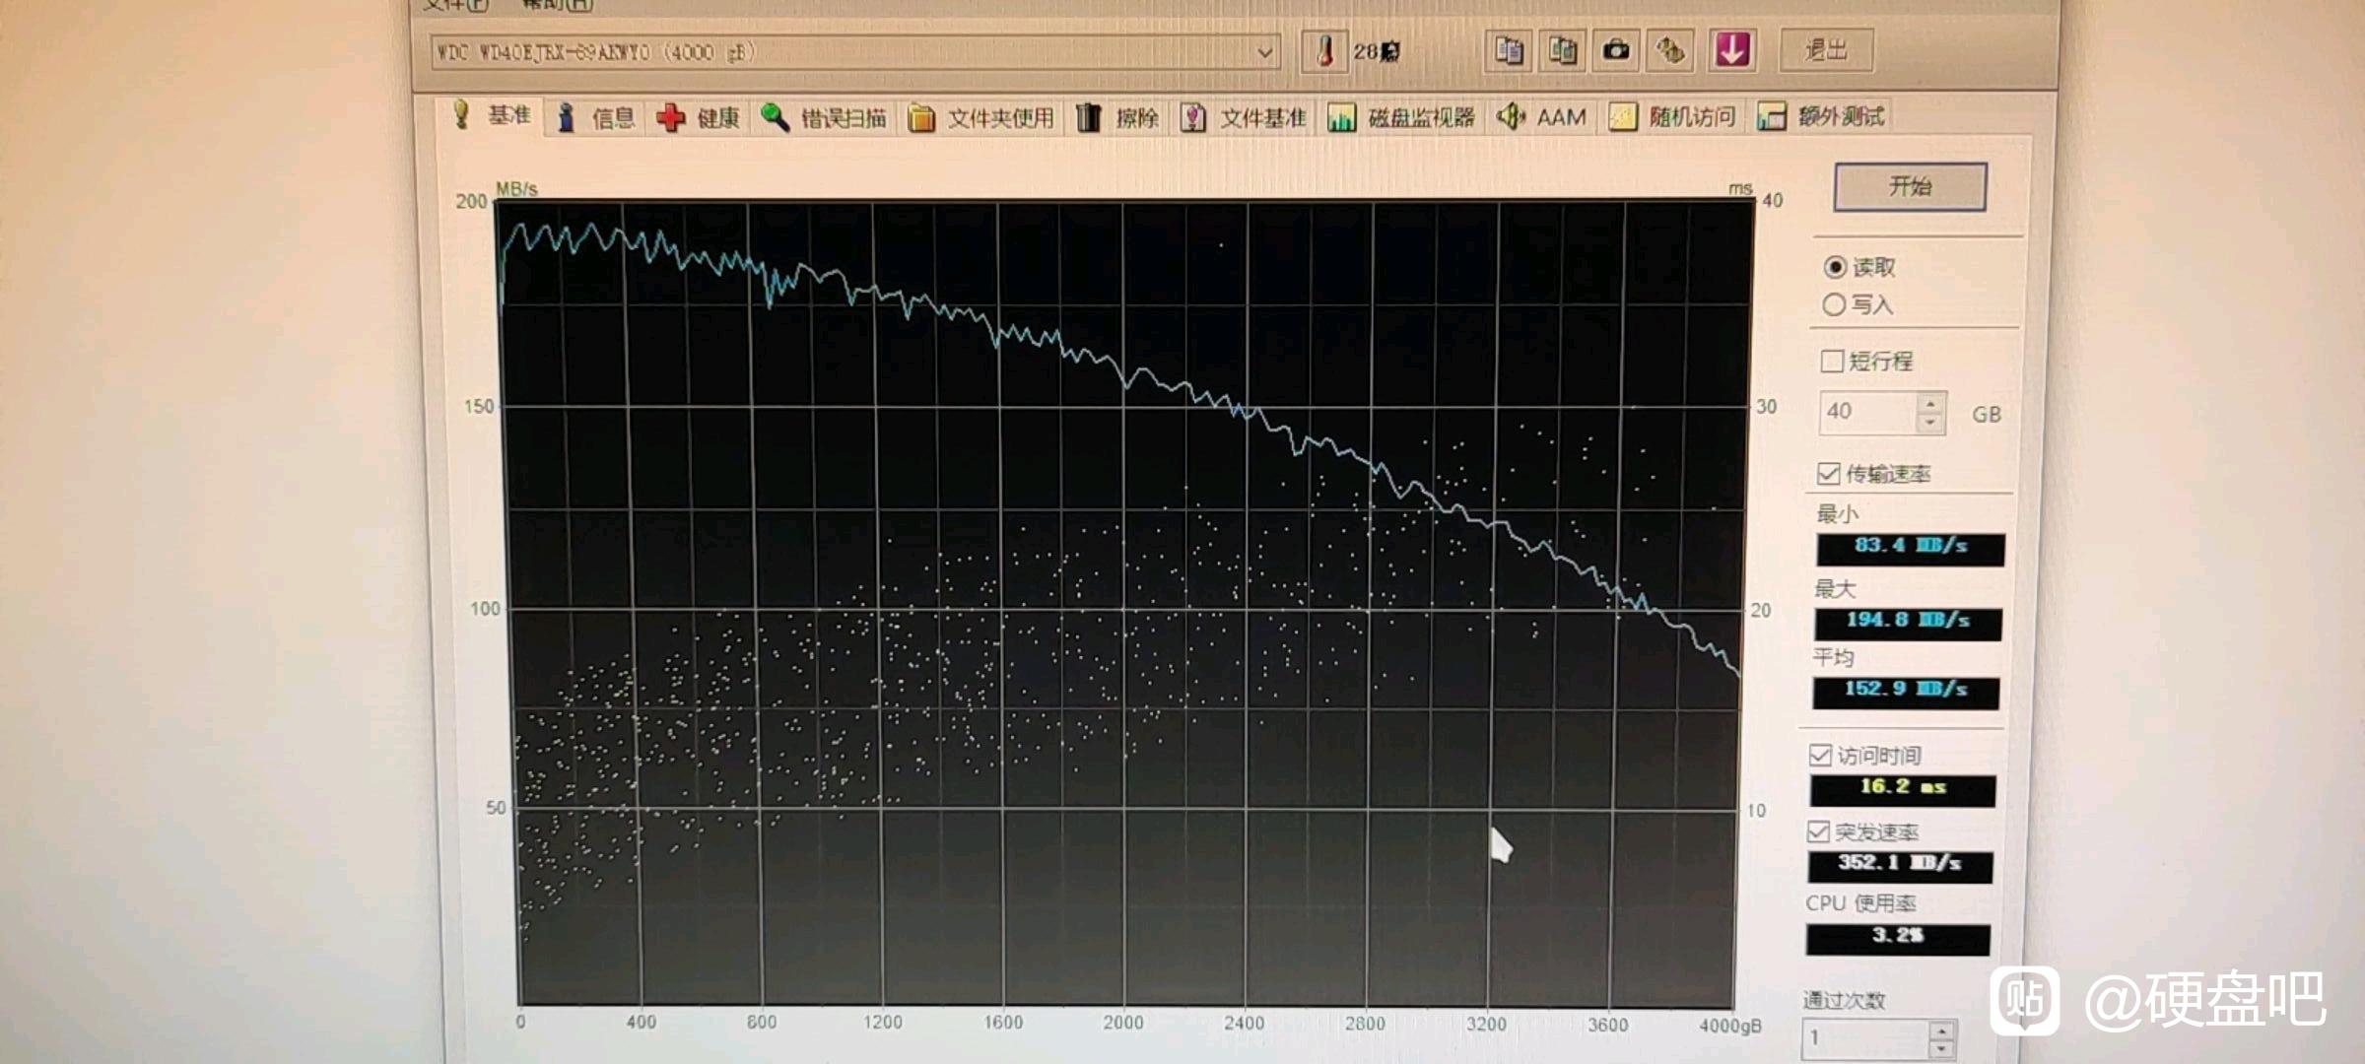The image size is (2365, 1064).
Task: Switch to the 信息 info tab
Action: (x=596, y=118)
